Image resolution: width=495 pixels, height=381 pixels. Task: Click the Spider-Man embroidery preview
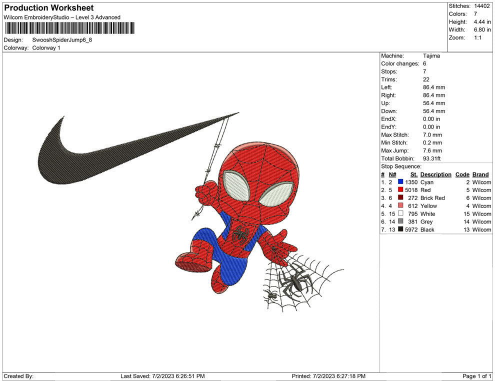coord(237,218)
